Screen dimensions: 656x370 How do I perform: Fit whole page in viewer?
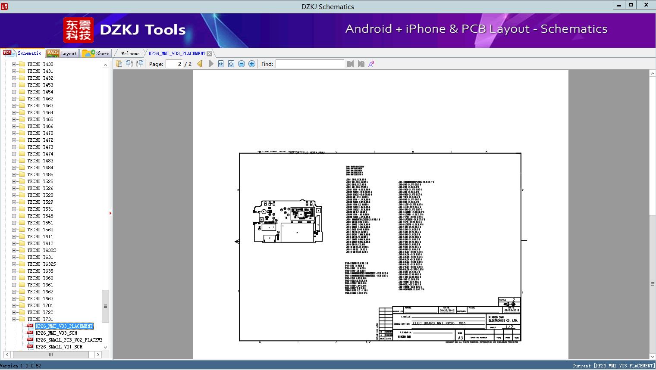tap(231, 64)
